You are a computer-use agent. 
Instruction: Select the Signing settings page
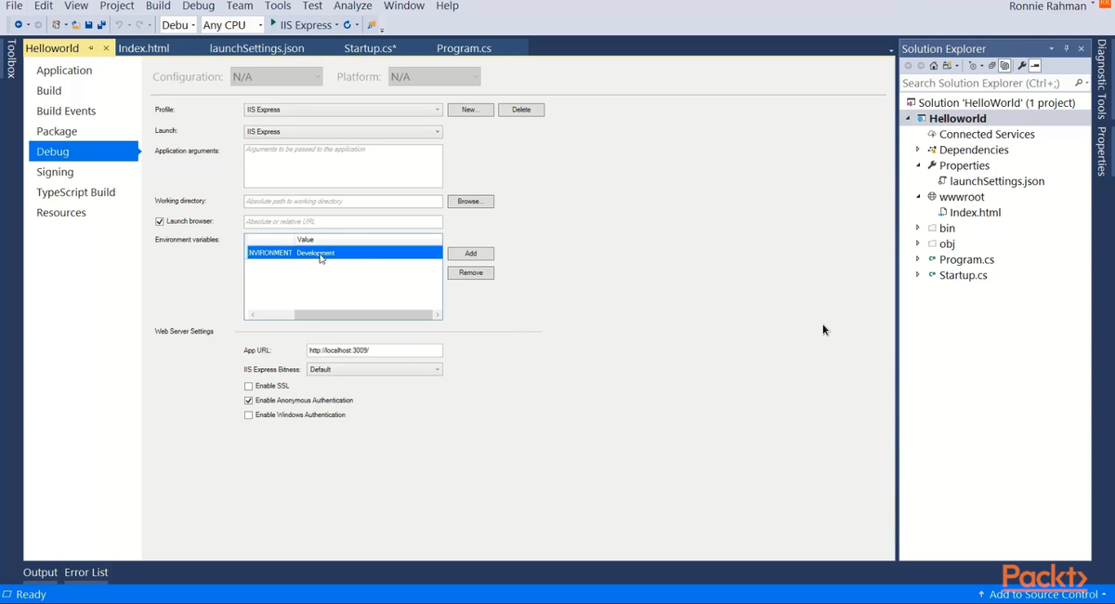(x=55, y=172)
